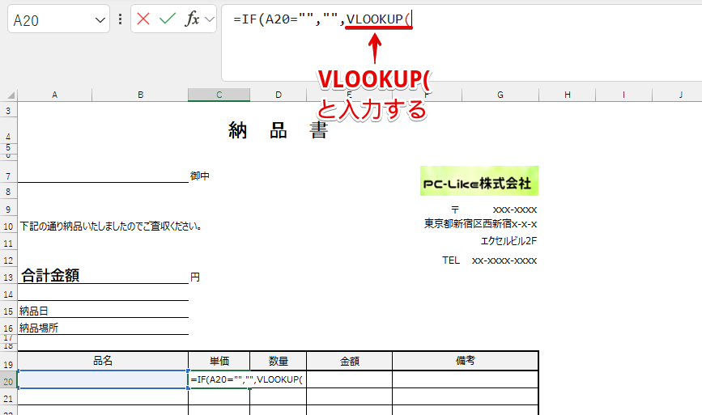
Task: Click the 御中 cell
Action: pos(200,176)
